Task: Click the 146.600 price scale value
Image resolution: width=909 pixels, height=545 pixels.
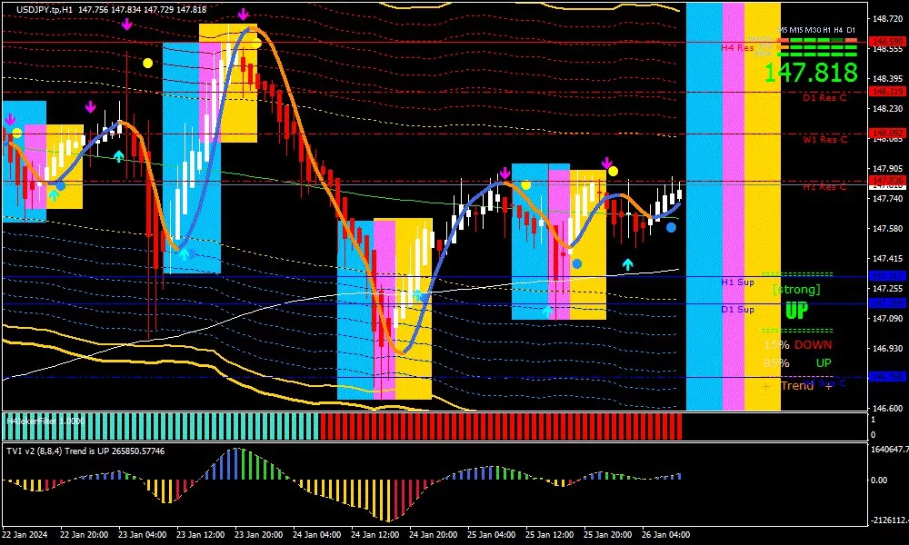Action: 887,408
